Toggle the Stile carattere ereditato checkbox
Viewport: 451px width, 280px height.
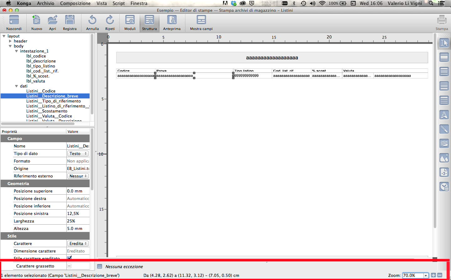point(70,258)
